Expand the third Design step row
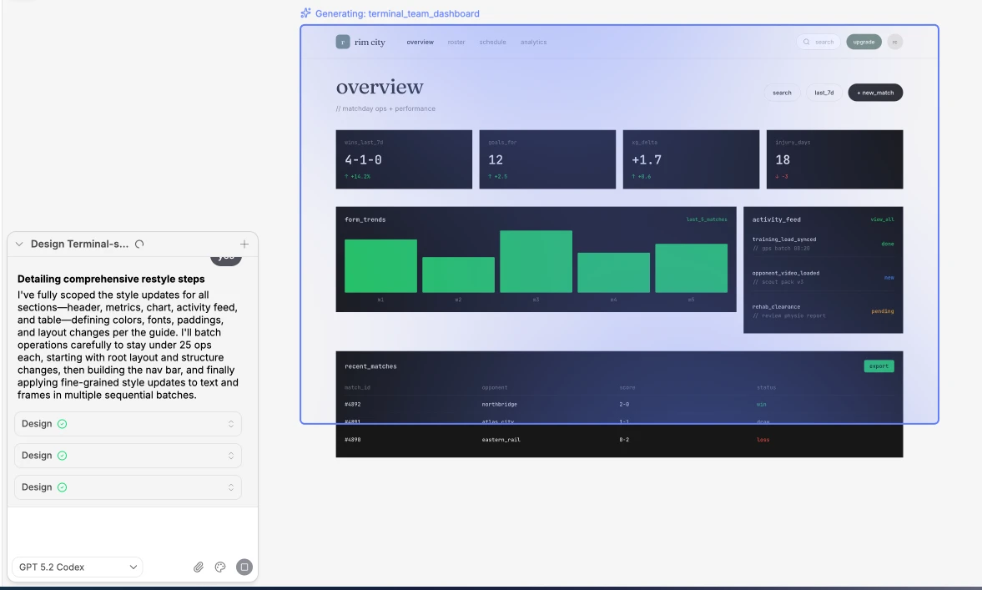Image resolution: width=982 pixels, height=590 pixels. [128, 487]
